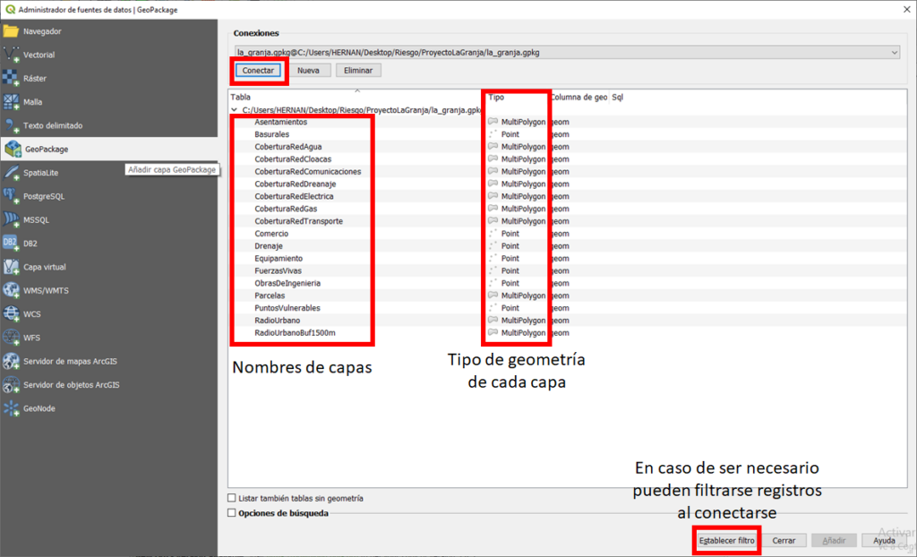Open the Conexiones connection dropdown
917x557 pixels.
(x=567, y=52)
